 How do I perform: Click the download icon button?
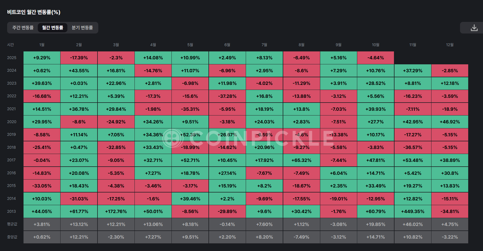[474, 28]
